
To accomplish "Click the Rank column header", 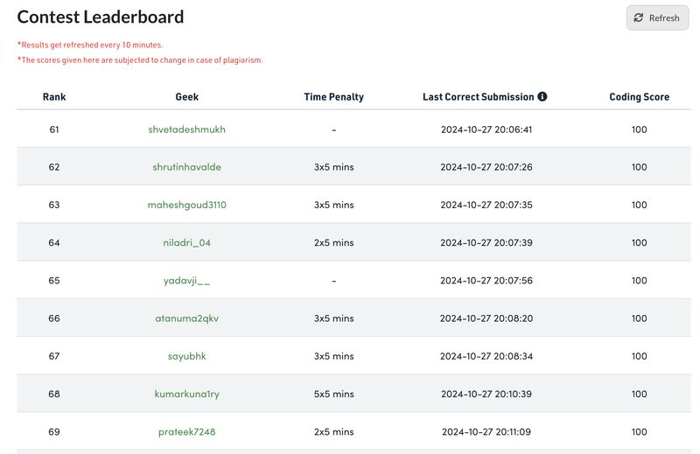I will tap(54, 97).
